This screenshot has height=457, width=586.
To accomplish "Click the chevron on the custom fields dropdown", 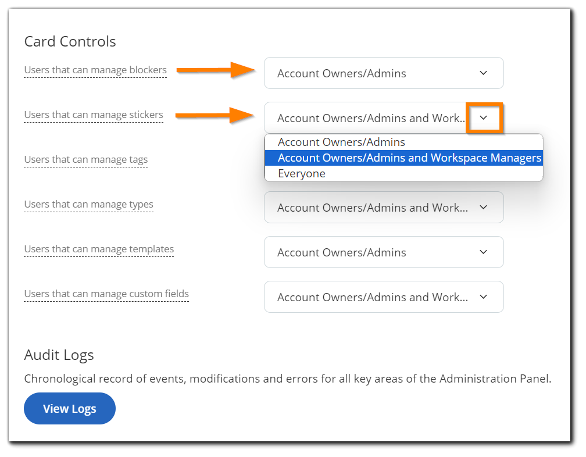I will 483,297.
